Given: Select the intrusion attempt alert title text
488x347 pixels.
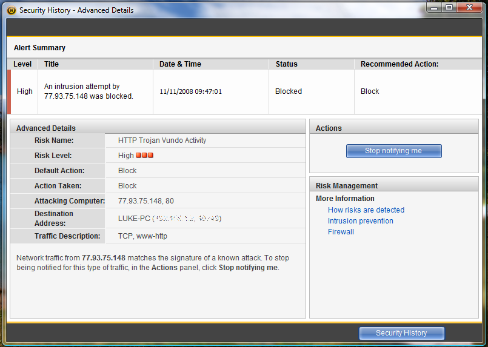Looking at the screenshot, I should pyautogui.click(x=89, y=91).
